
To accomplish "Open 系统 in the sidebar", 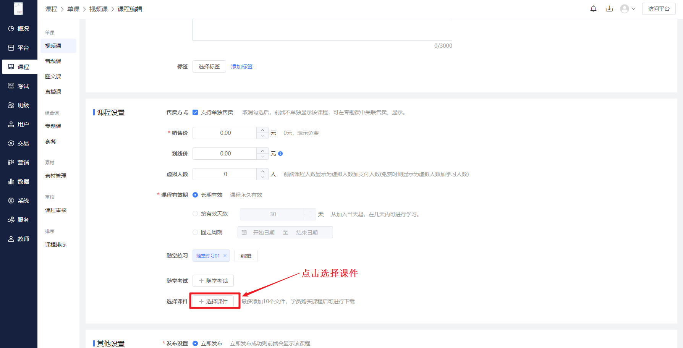I will [x=19, y=201].
